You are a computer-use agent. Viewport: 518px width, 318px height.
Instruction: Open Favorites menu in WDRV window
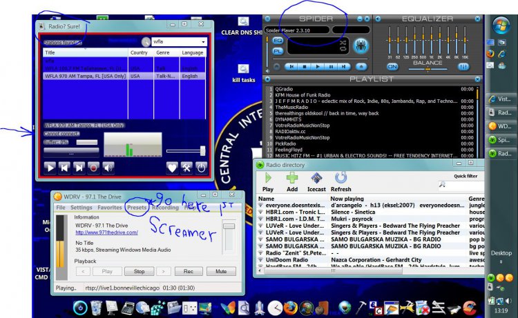[x=110, y=208]
